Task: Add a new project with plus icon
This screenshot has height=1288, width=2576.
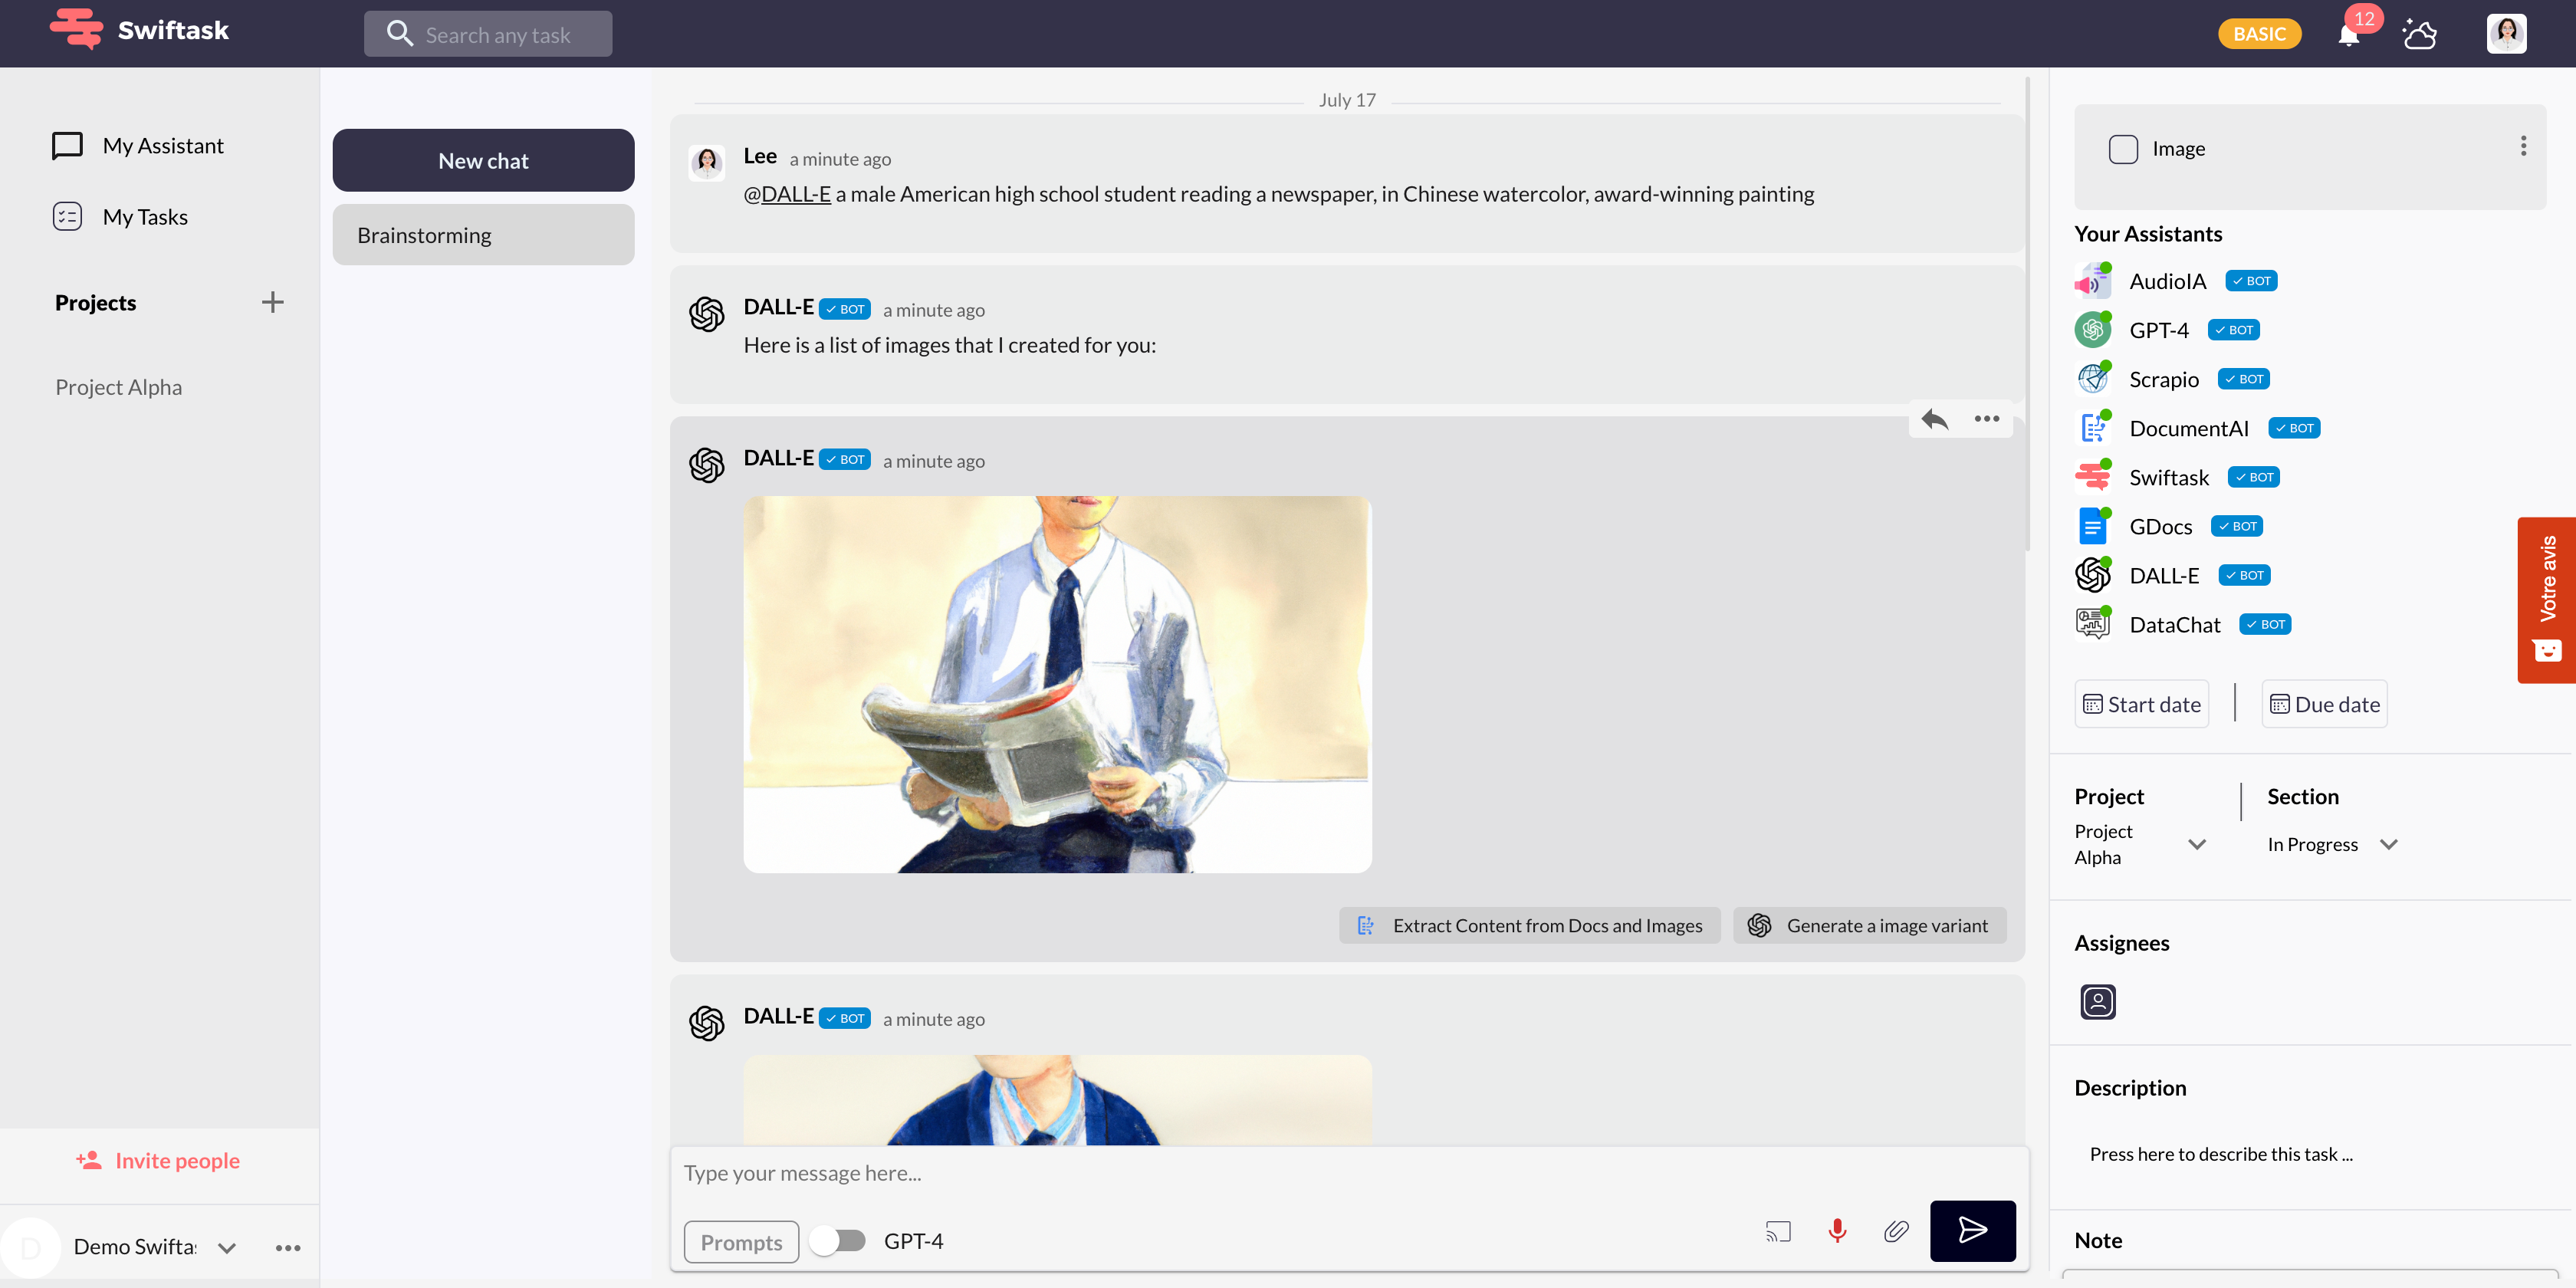Action: tap(272, 302)
